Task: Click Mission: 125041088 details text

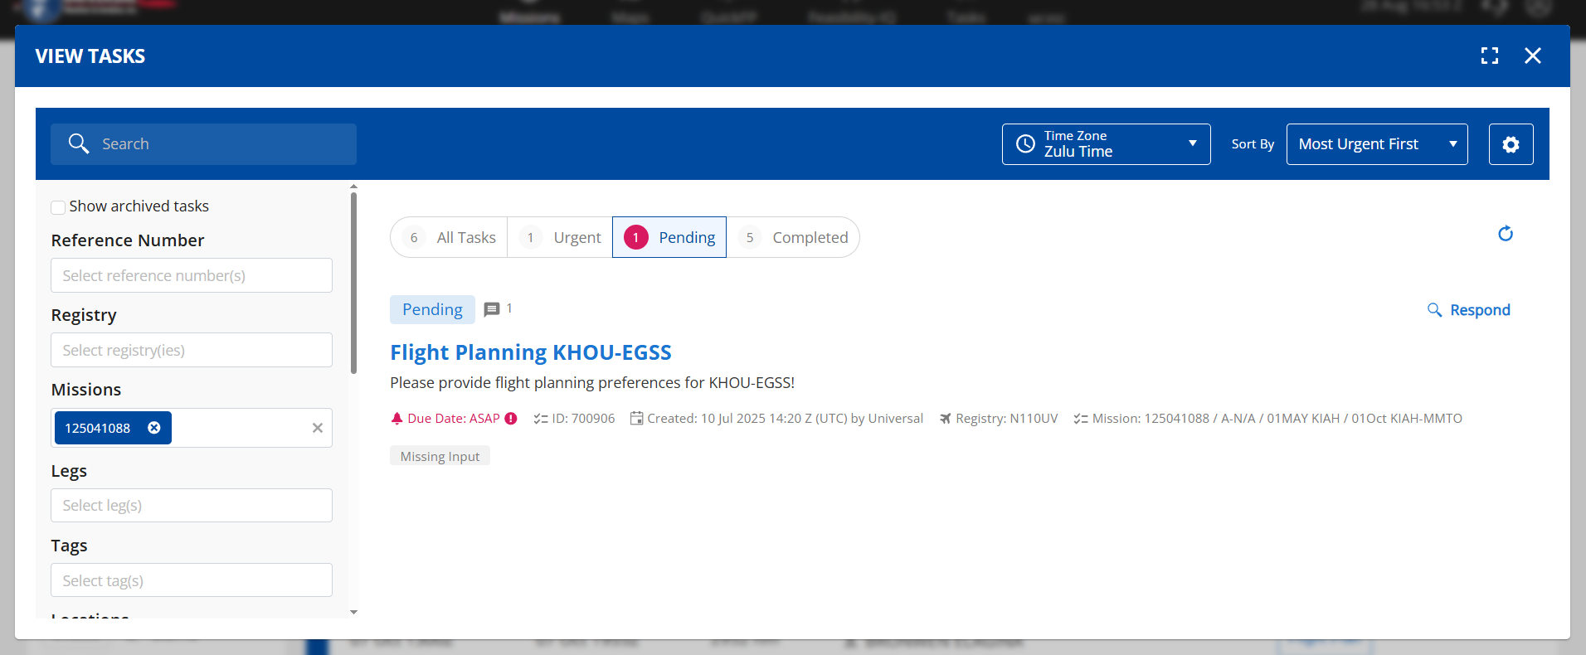Action: (x=1277, y=419)
